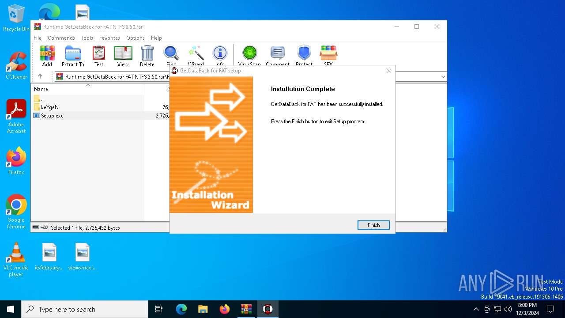Open the CCleaner desktop shortcut
This screenshot has height=318, width=565.
pos(16,66)
